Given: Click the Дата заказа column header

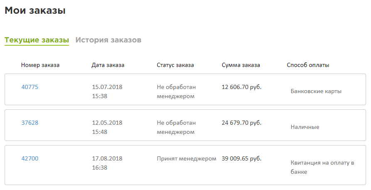Looking at the screenshot, I should [x=108, y=65].
